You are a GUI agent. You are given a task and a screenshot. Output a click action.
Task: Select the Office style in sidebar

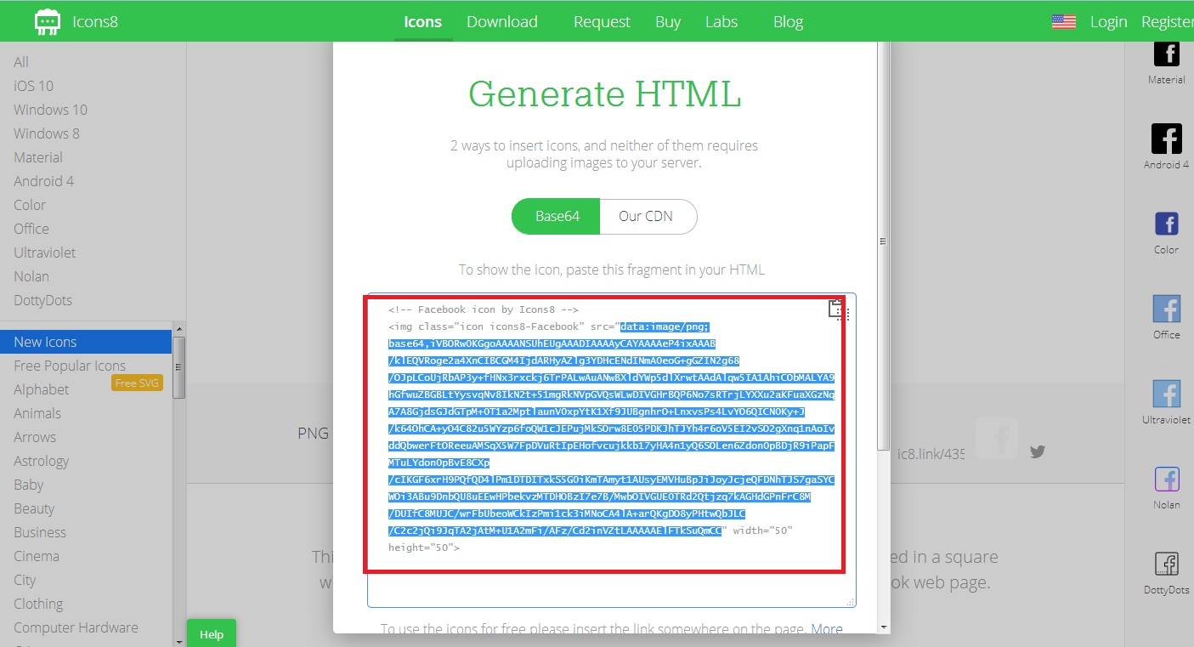31,229
